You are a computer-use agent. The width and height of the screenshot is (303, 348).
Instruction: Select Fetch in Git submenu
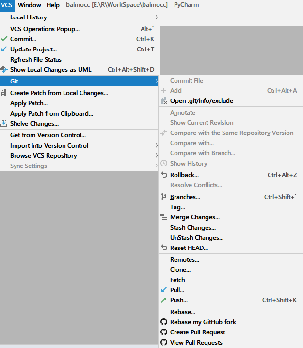tap(231, 280)
